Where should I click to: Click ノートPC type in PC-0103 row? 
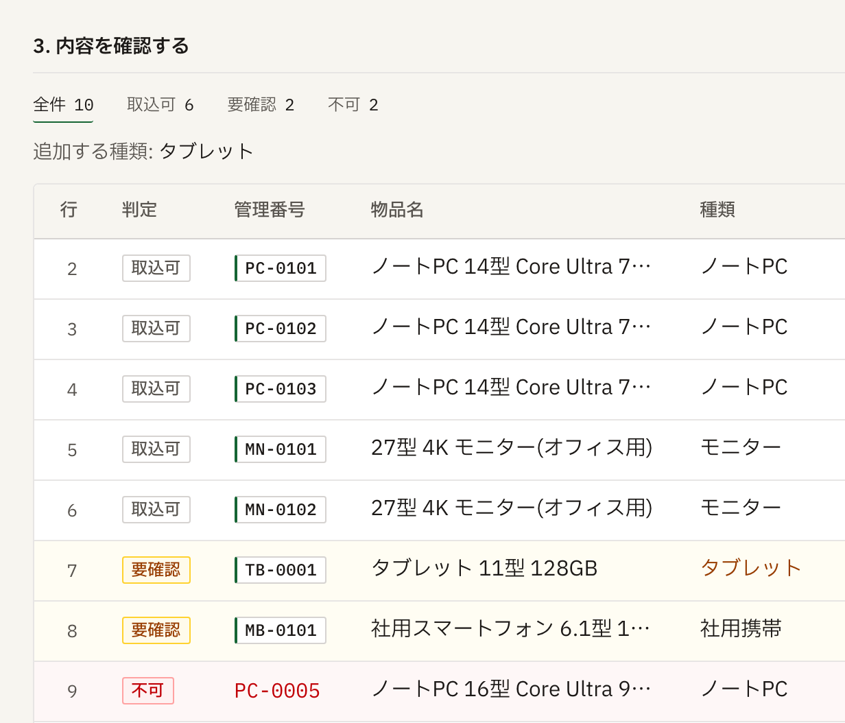[x=744, y=388]
